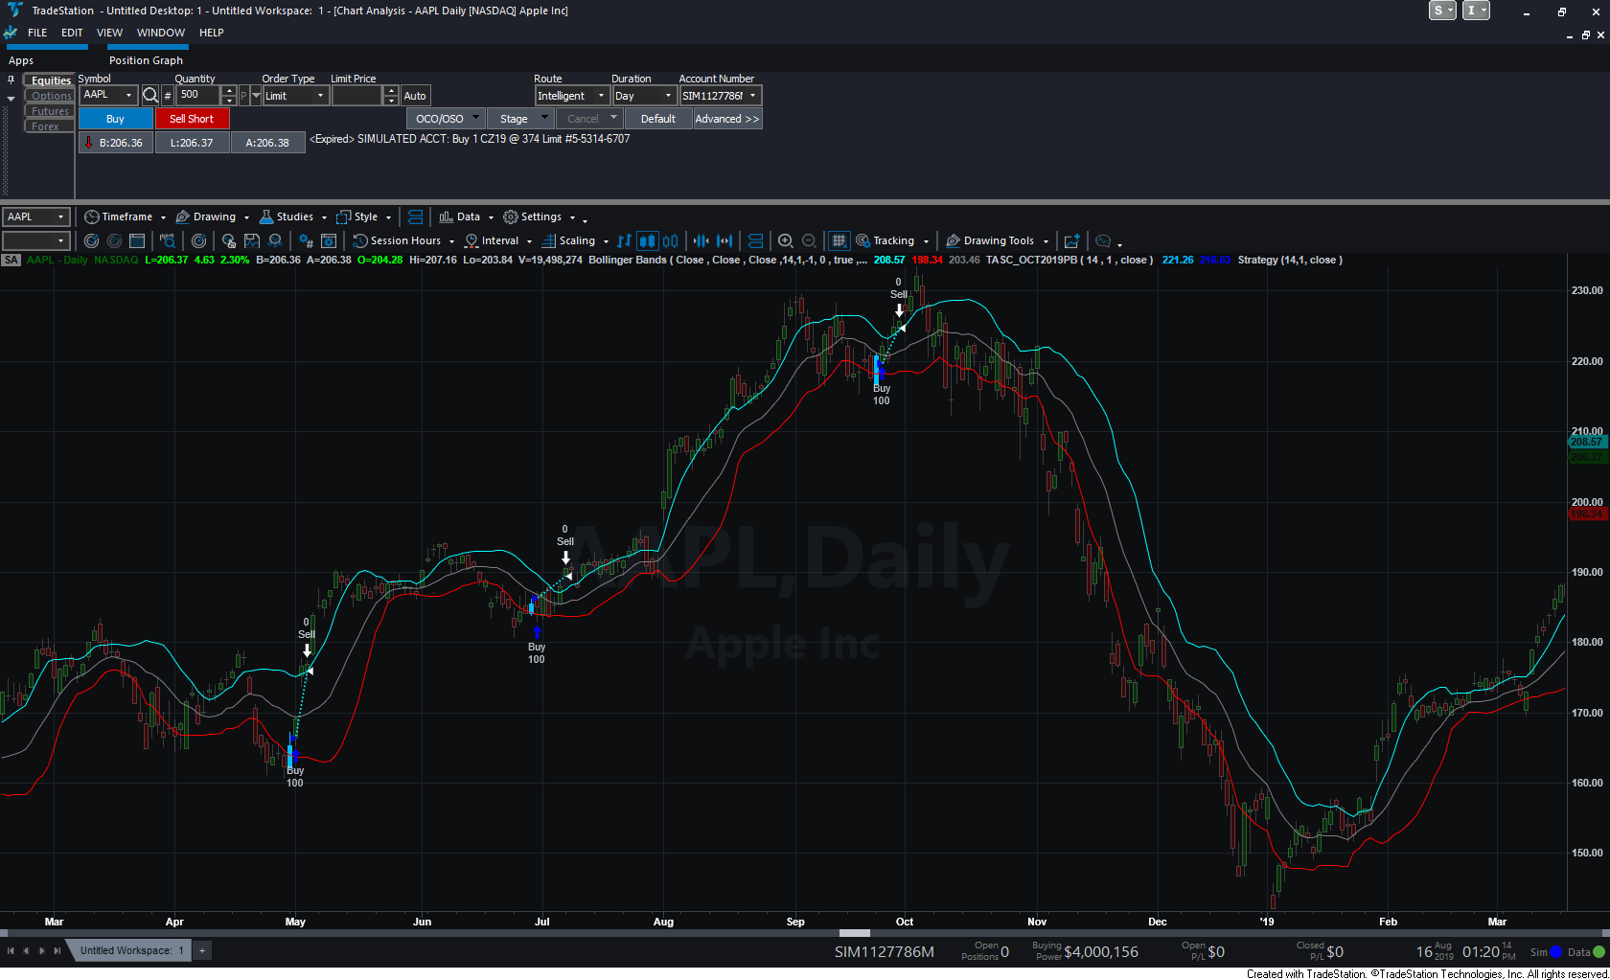Image resolution: width=1610 pixels, height=980 pixels.
Task: Click the Advanced >> button
Action: (727, 119)
